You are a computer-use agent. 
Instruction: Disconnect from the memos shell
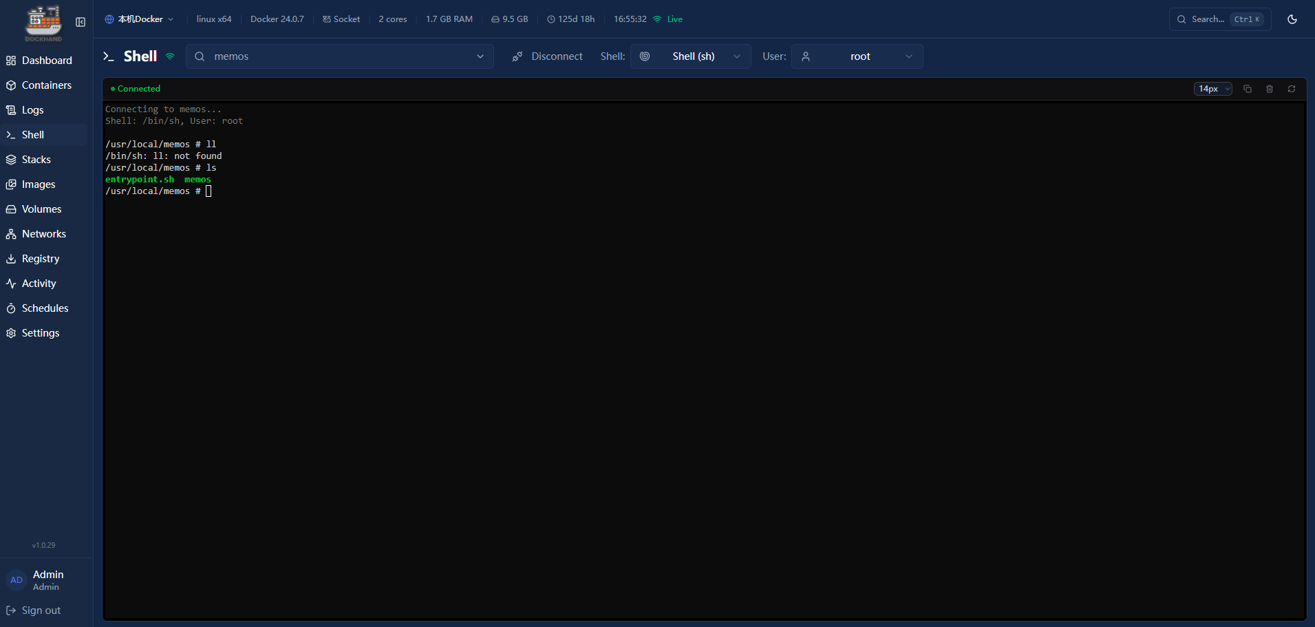548,56
